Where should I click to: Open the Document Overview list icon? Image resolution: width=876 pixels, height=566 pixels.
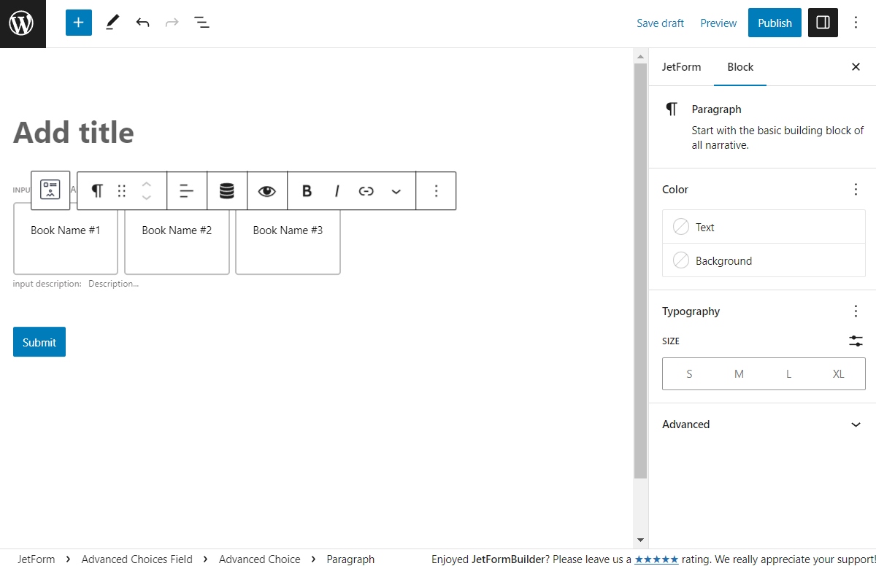pos(201,23)
